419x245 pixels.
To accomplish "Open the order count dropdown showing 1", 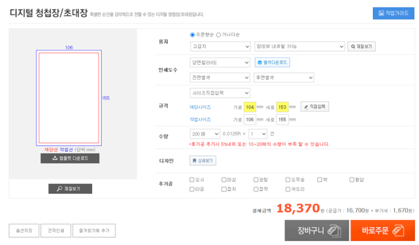I will click(258, 134).
